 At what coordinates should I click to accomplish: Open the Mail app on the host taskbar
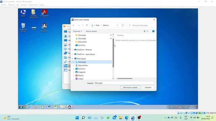point(114,118)
